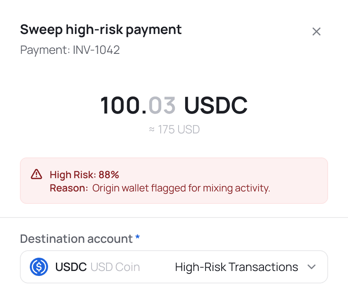Image resolution: width=348 pixels, height=295 pixels.
Task: Open the High-Risk Transactions account dropdown
Action: [x=236, y=267]
